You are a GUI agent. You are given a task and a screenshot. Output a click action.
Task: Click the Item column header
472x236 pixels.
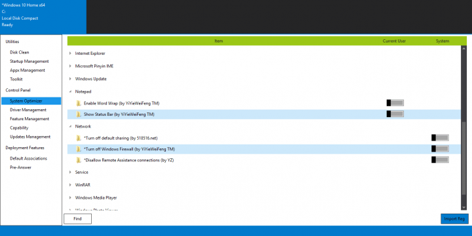[x=219, y=41]
